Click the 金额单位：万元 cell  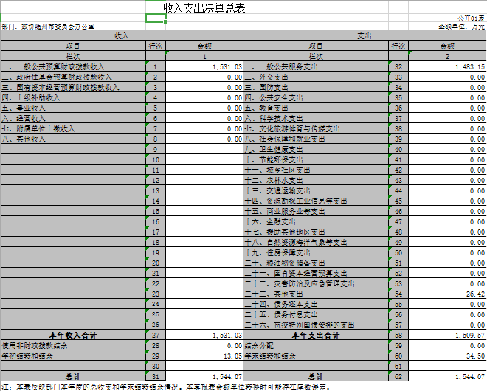(x=461, y=26)
